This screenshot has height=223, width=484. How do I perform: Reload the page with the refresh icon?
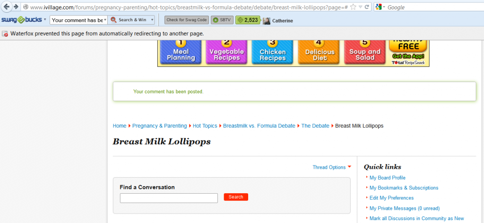point(367,7)
